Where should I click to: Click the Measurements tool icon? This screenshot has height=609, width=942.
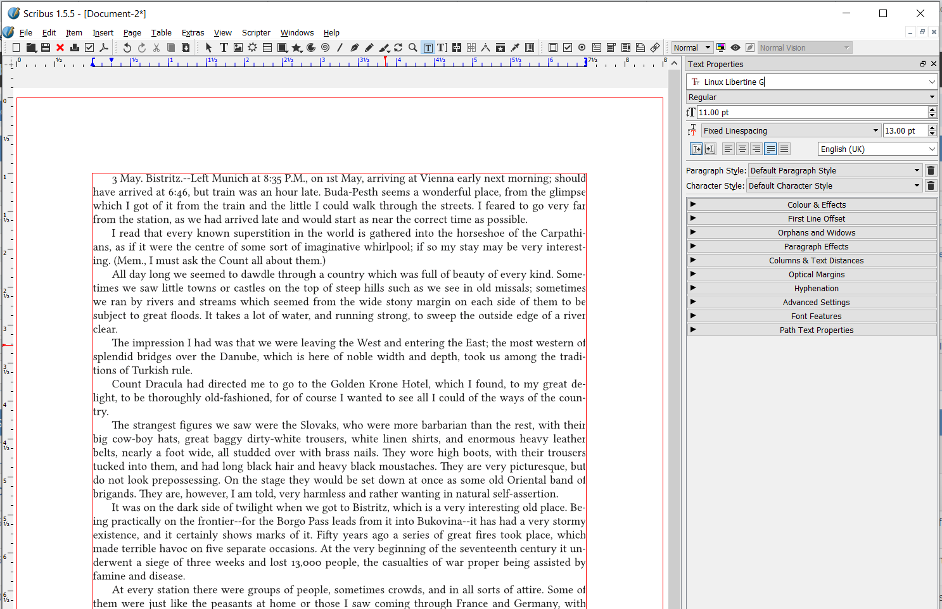pyautogui.click(x=485, y=47)
